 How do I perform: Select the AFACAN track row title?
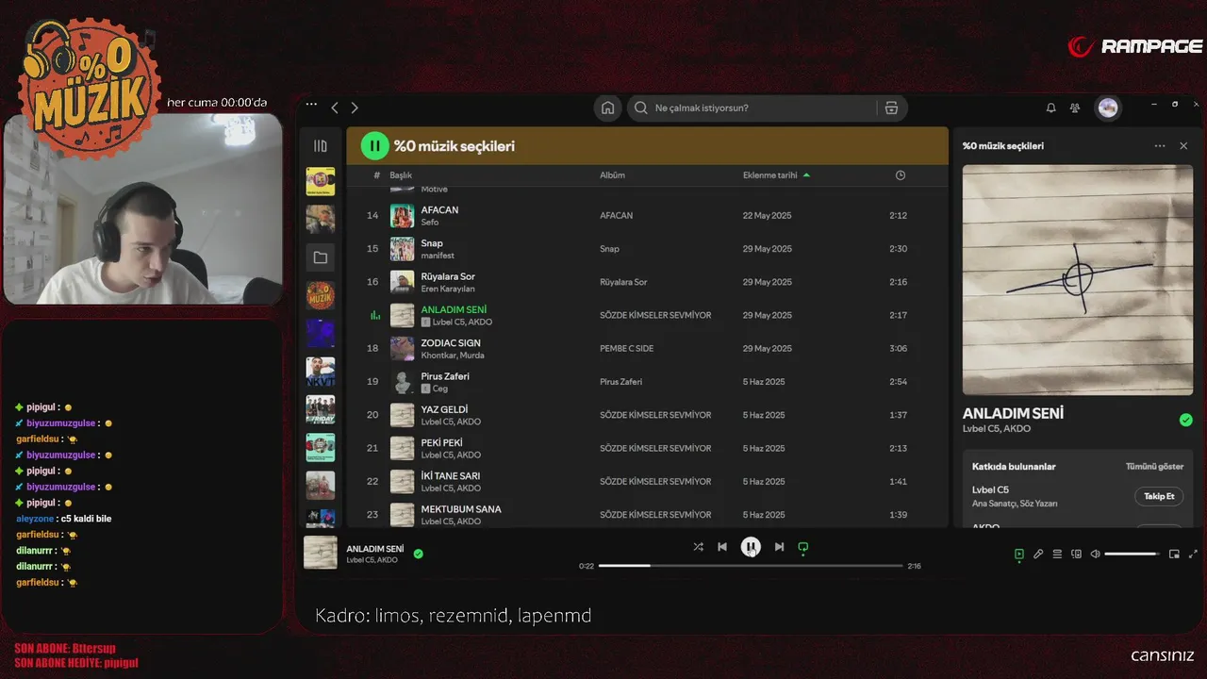click(x=439, y=210)
